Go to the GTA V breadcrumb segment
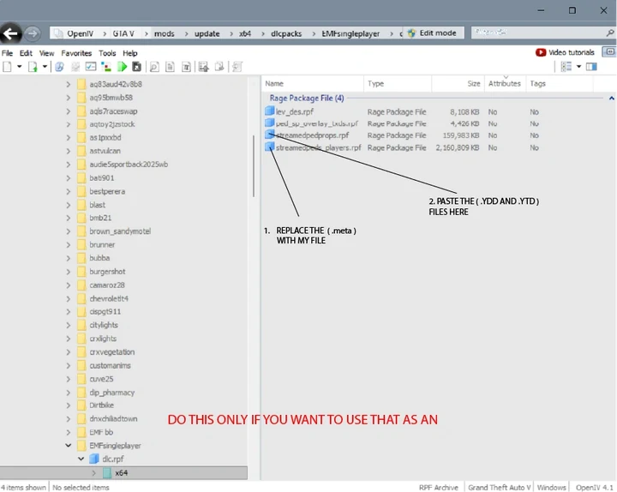This screenshot has width=617, height=492. (x=123, y=33)
